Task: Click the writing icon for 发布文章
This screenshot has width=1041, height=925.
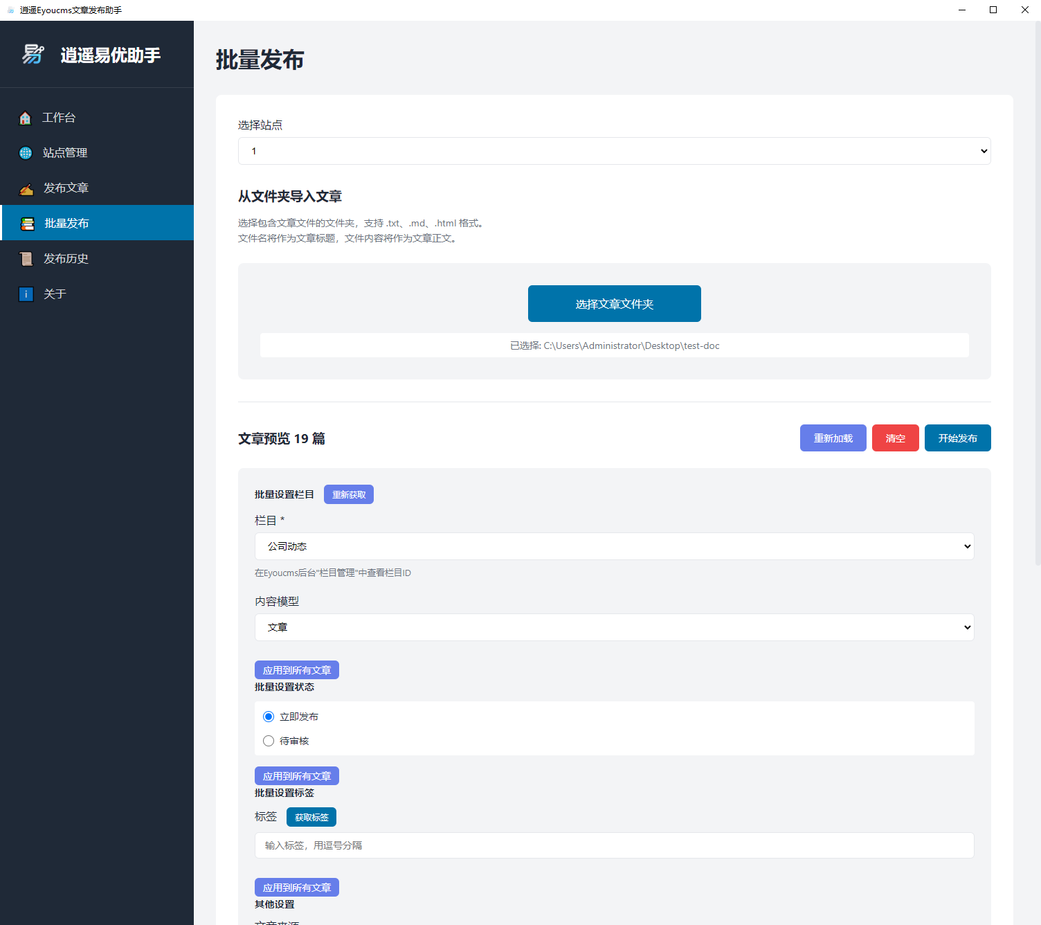Action: coord(26,189)
